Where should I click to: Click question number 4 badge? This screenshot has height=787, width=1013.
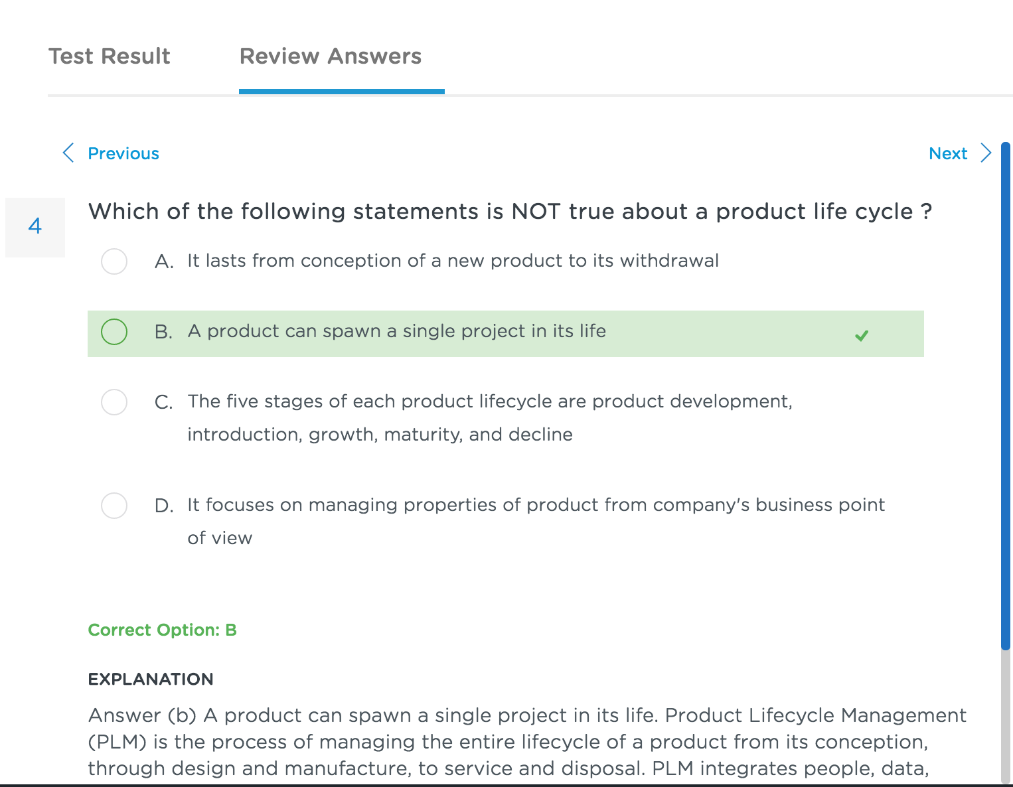(35, 227)
